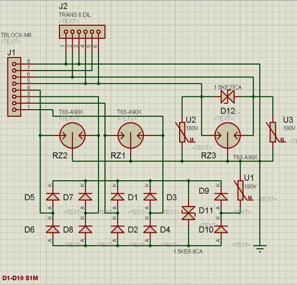Pick the D10 diode symbol
Screen dimensions: 297x285
coord(221,229)
